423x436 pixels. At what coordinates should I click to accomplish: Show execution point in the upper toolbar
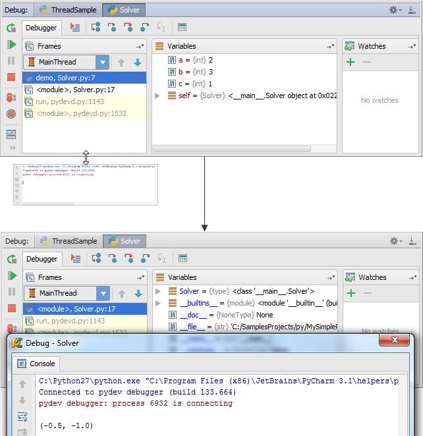(x=75, y=27)
